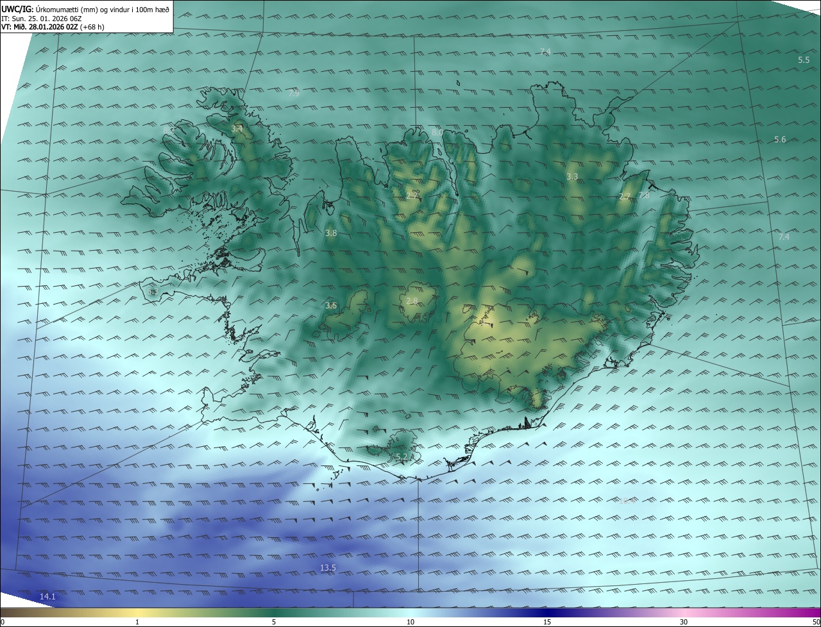Click the 10 tick on the color scale

tap(410, 622)
